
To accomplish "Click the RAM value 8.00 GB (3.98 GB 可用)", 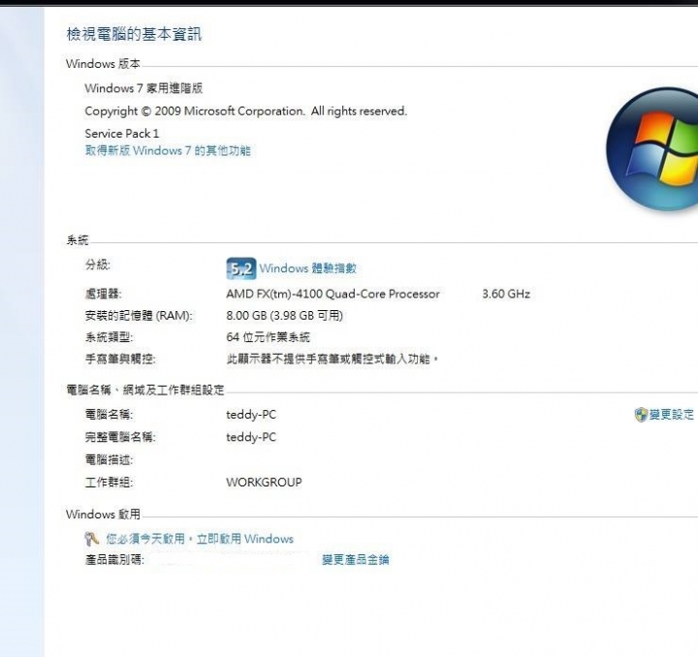I will click(284, 316).
